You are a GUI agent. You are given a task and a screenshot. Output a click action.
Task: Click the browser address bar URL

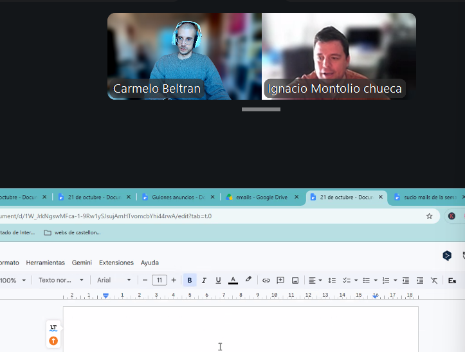(x=106, y=216)
